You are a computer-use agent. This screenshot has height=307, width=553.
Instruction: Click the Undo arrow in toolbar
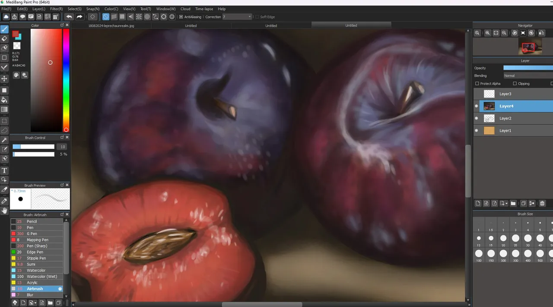[x=69, y=17]
